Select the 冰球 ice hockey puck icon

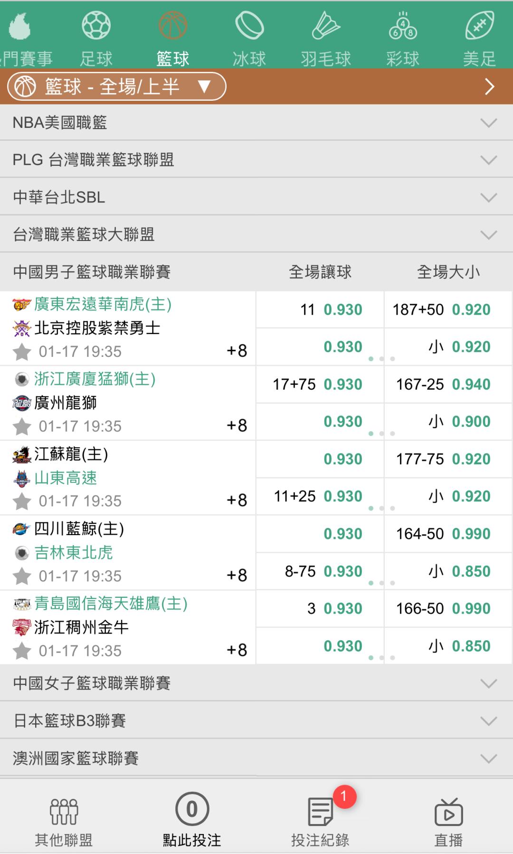tap(249, 26)
